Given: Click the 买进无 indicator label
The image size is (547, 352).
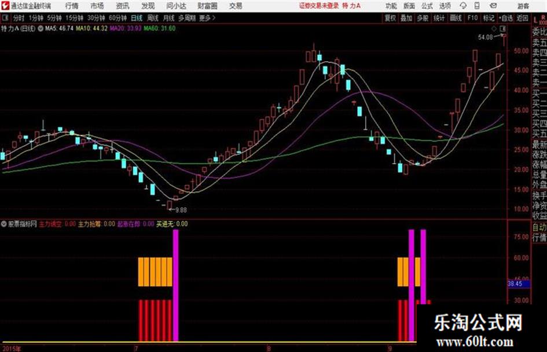Looking at the screenshot, I should [x=172, y=224].
